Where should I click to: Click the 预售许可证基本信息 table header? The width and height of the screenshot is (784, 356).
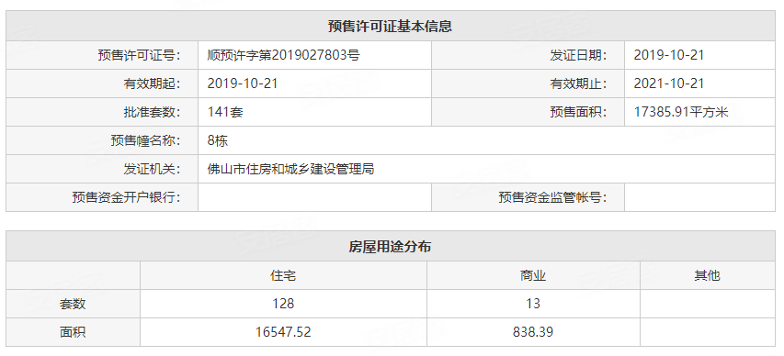tap(390, 26)
